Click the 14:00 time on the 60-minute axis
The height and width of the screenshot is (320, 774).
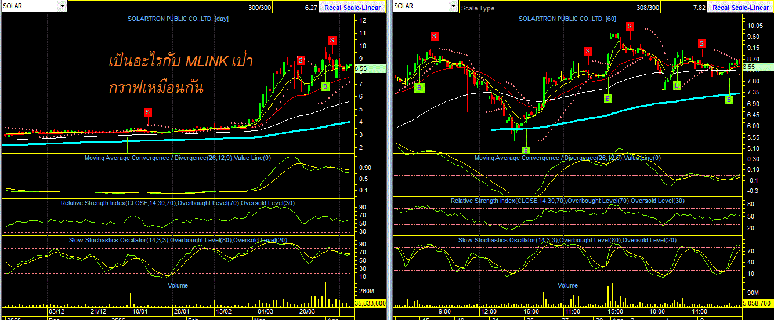point(699,311)
